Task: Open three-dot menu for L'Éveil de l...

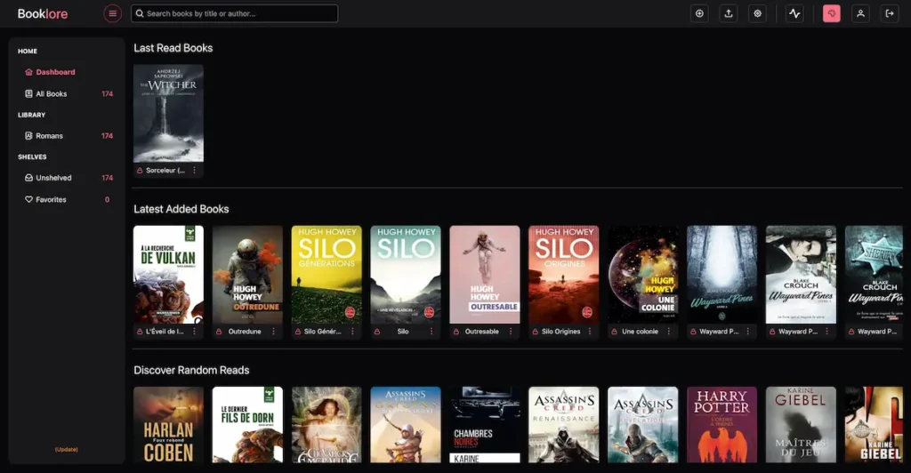Action: click(x=194, y=332)
